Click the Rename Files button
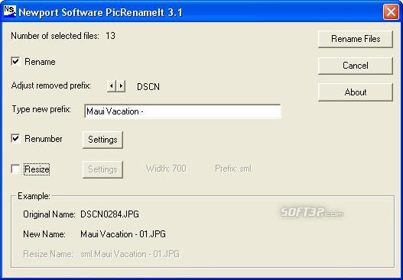 click(356, 39)
